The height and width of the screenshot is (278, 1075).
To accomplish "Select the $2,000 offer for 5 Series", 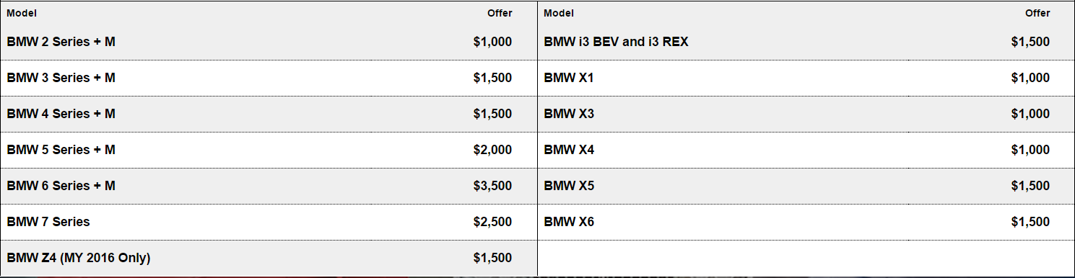I will point(492,150).
